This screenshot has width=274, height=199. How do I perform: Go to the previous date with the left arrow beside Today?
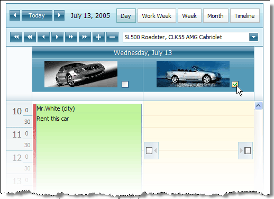click(15, 15)
